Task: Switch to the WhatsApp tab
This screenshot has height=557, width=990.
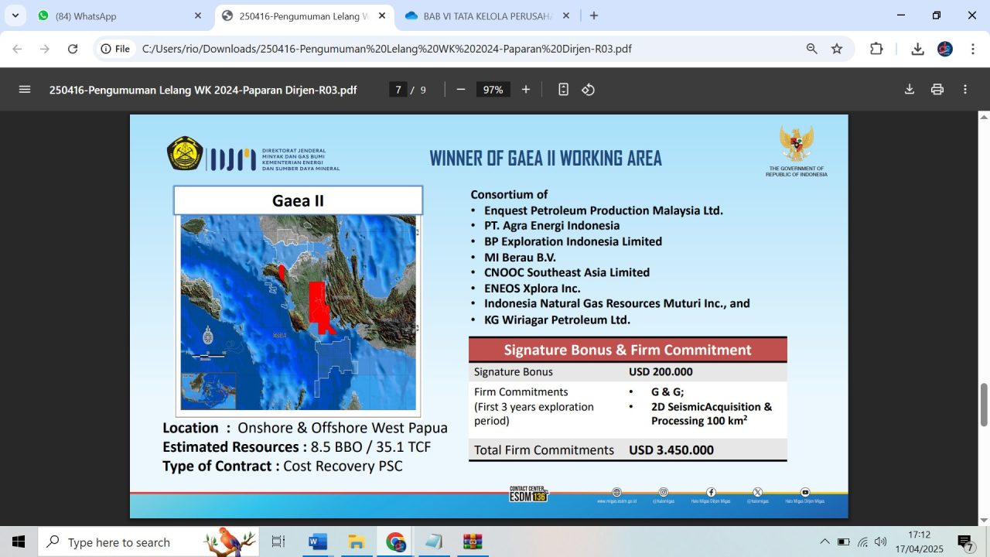Action: [x=118, y=15]
